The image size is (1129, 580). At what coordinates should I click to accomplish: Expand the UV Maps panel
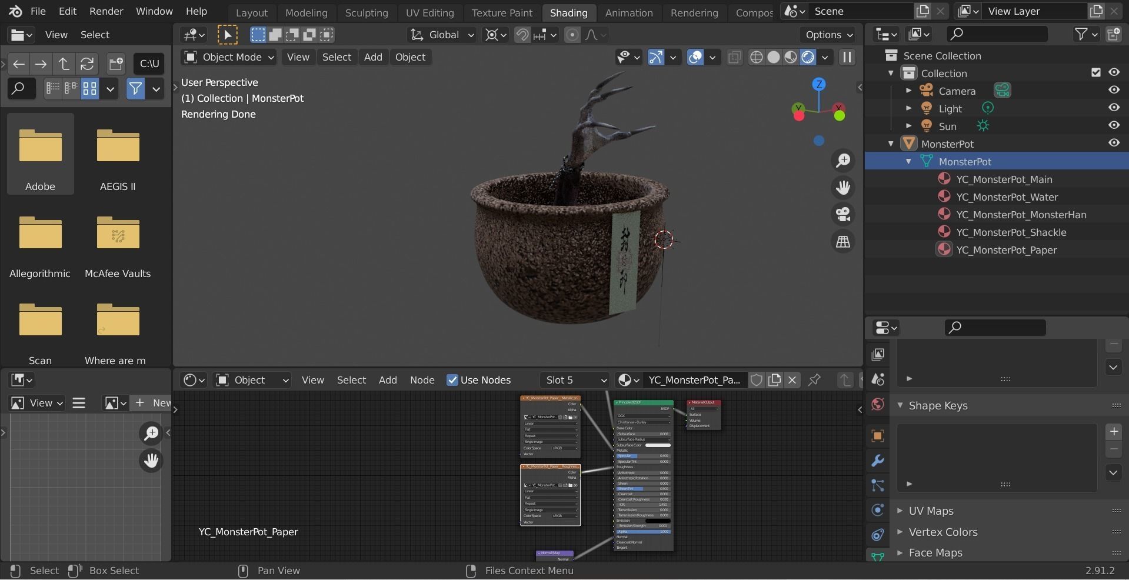click(x=931, y=511)
